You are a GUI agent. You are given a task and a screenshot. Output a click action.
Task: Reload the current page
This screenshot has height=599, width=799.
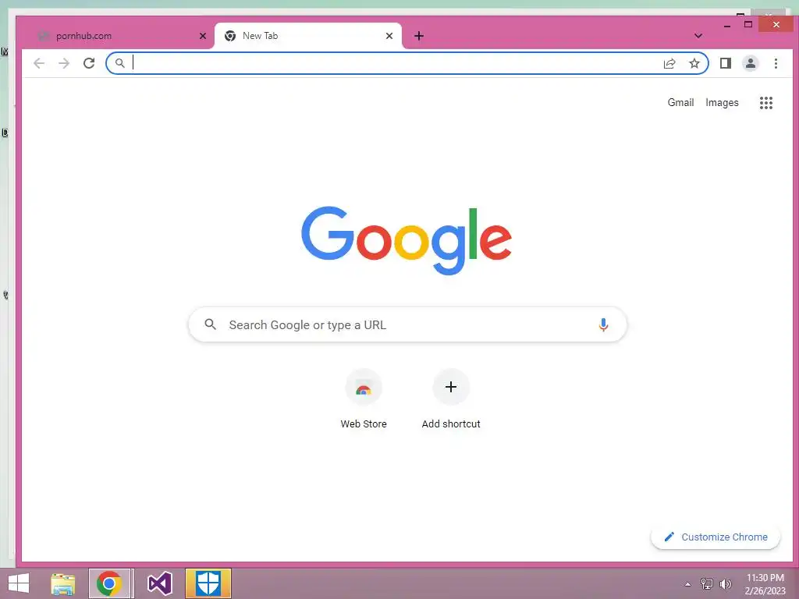(89, 63)
